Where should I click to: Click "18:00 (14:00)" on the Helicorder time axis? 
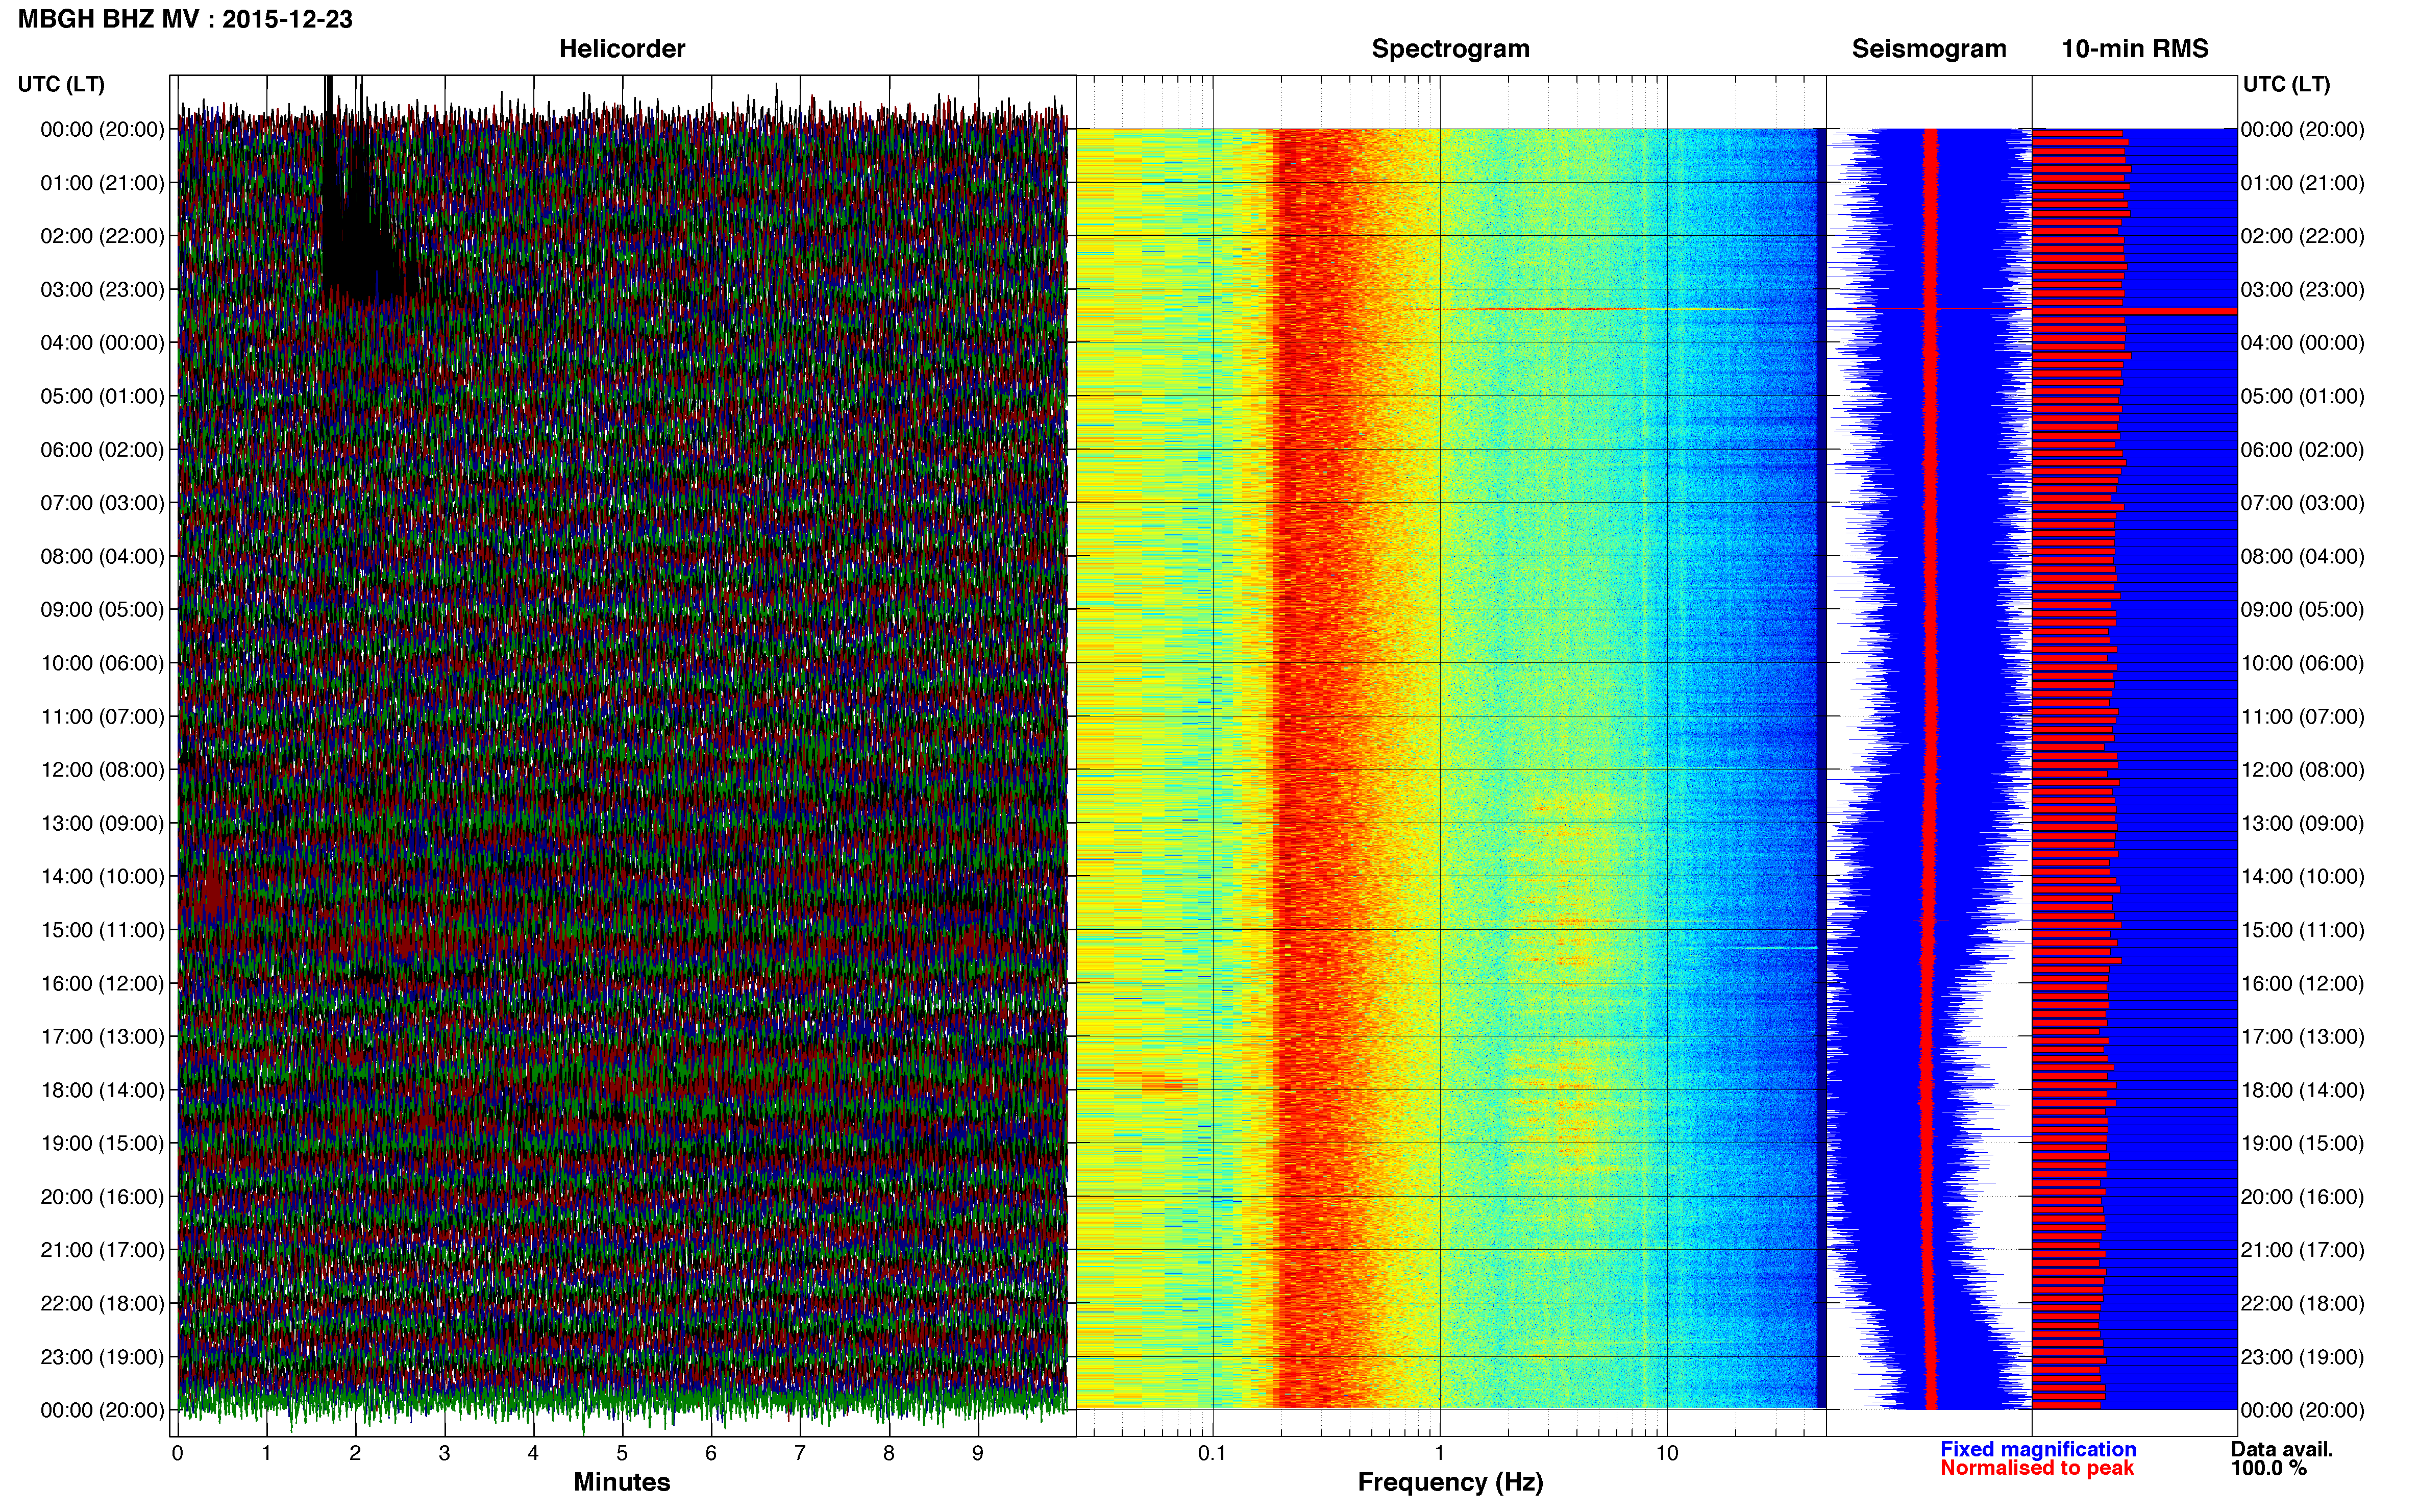tap(102, 1090)
